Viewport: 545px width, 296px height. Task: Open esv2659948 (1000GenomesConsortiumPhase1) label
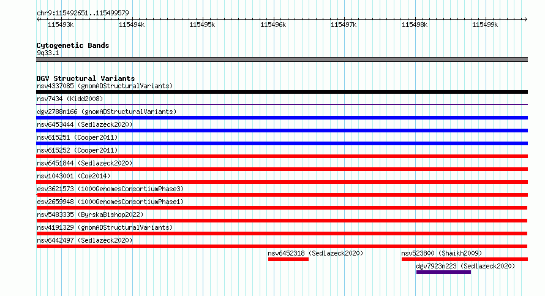[110, 202]
